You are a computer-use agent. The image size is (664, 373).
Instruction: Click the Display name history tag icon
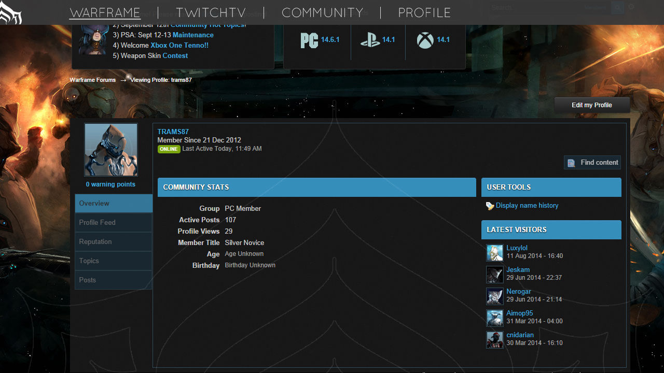(490, 206)
